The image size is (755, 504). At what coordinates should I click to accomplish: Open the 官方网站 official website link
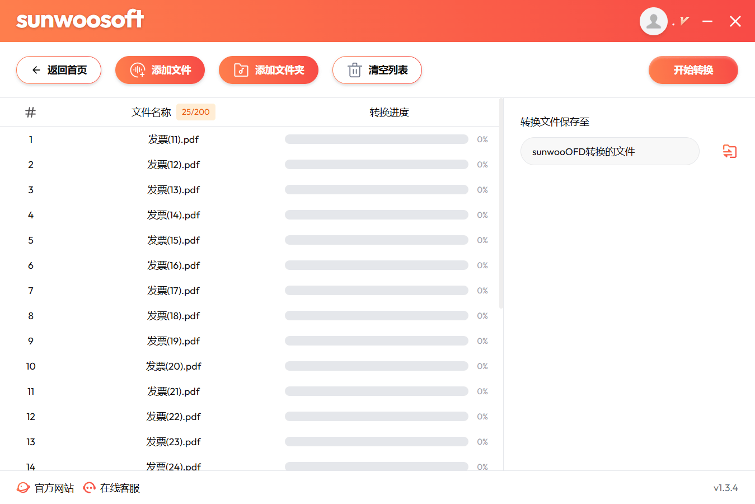click(54, 488)
